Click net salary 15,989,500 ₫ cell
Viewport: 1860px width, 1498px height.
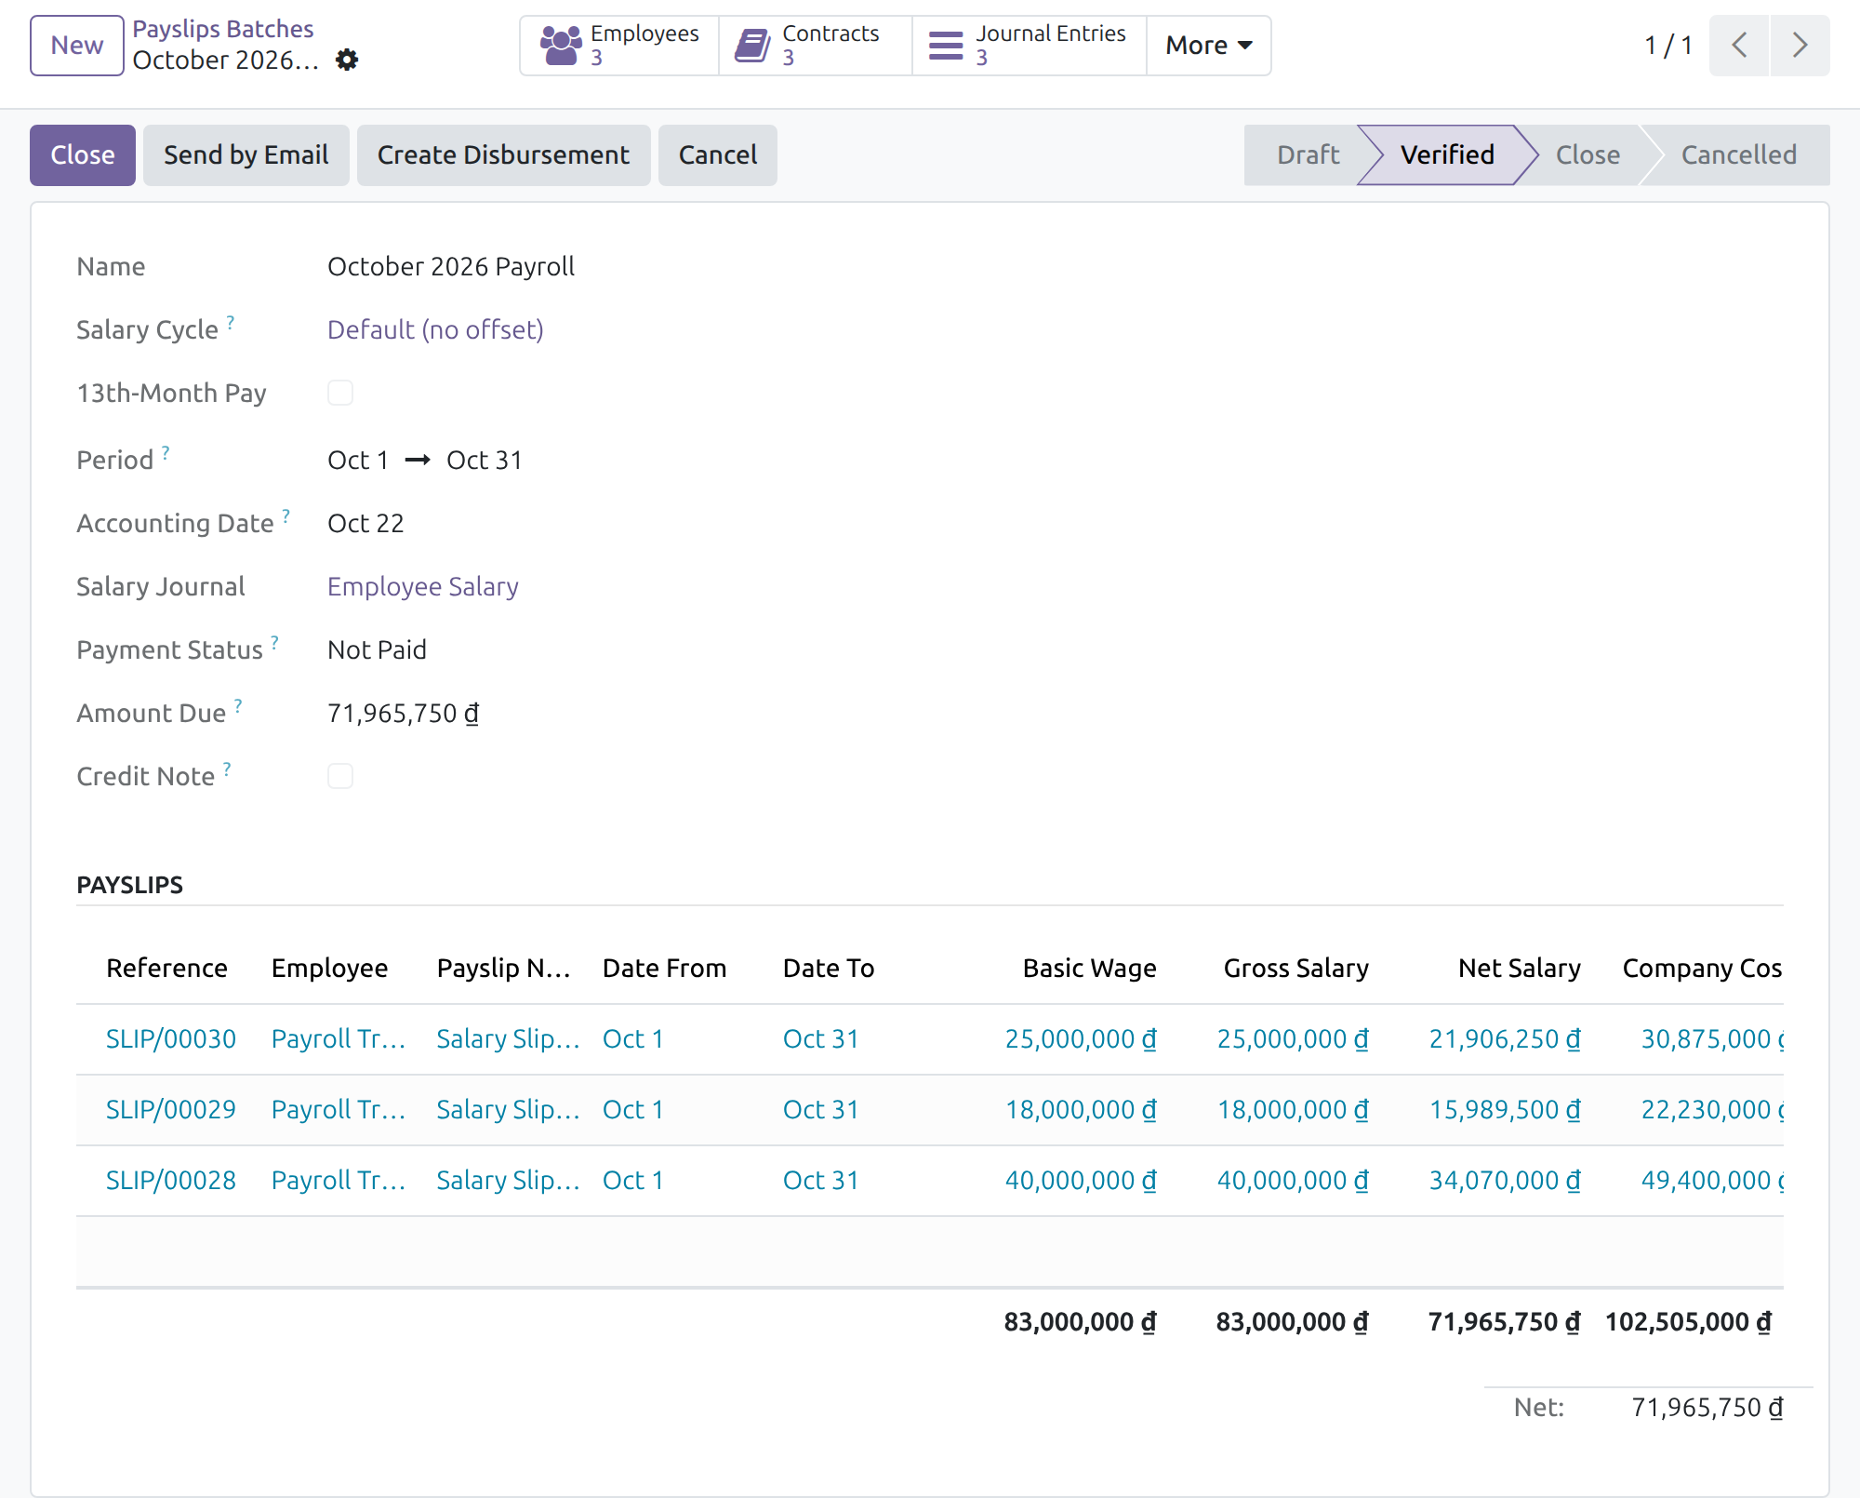(1505, 1109)
